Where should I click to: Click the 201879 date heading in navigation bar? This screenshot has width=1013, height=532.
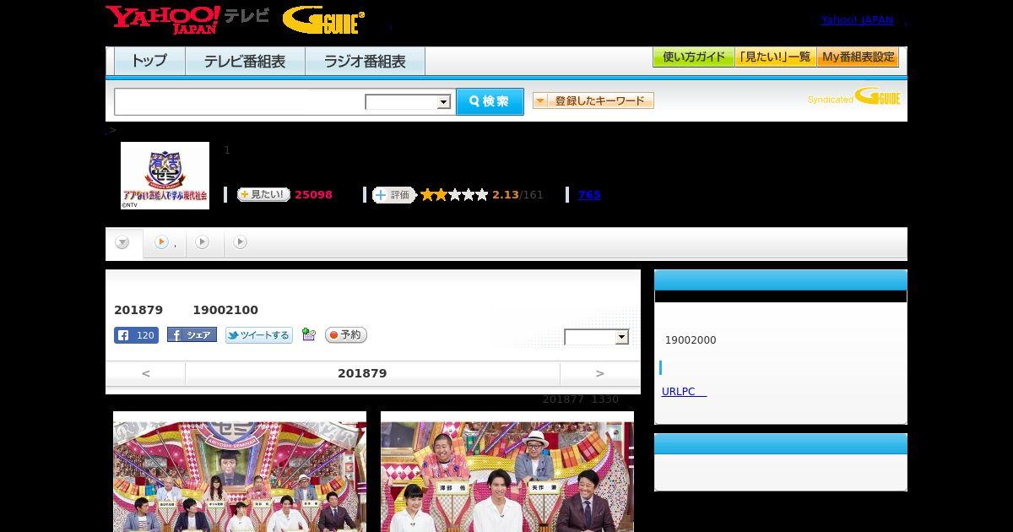point(362,373)
